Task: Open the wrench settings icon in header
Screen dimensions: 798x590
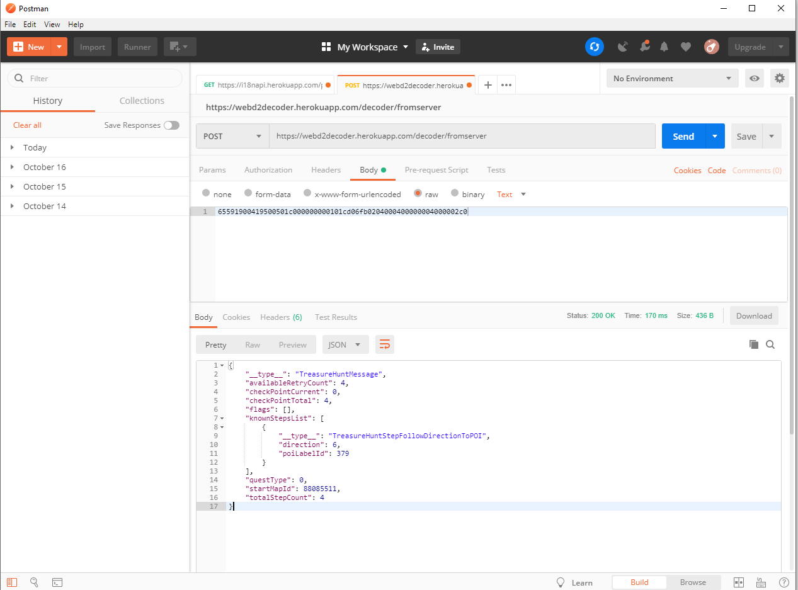Action: pos(644,47)
